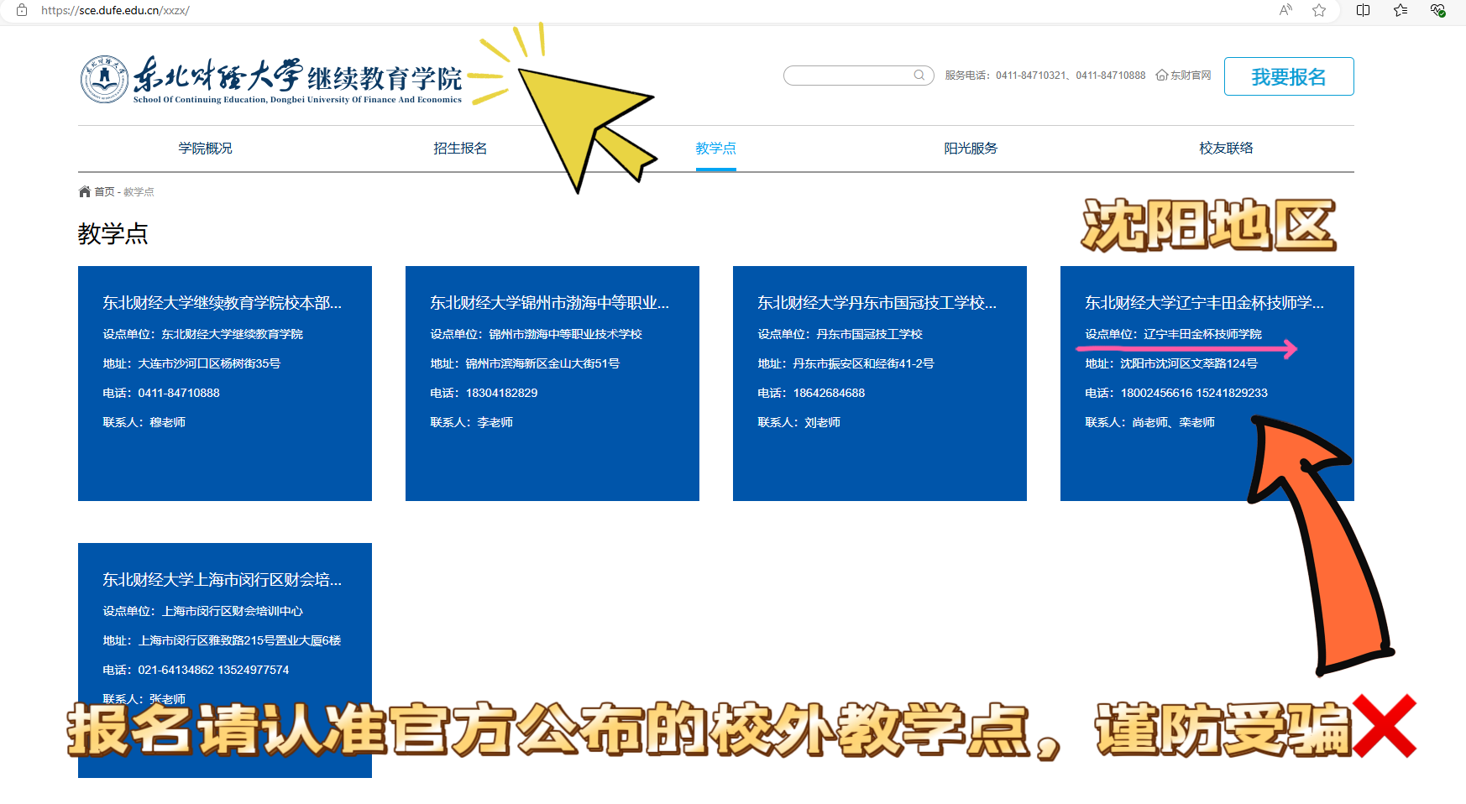Click the 教学点 page heading

(x=113, y=233)
